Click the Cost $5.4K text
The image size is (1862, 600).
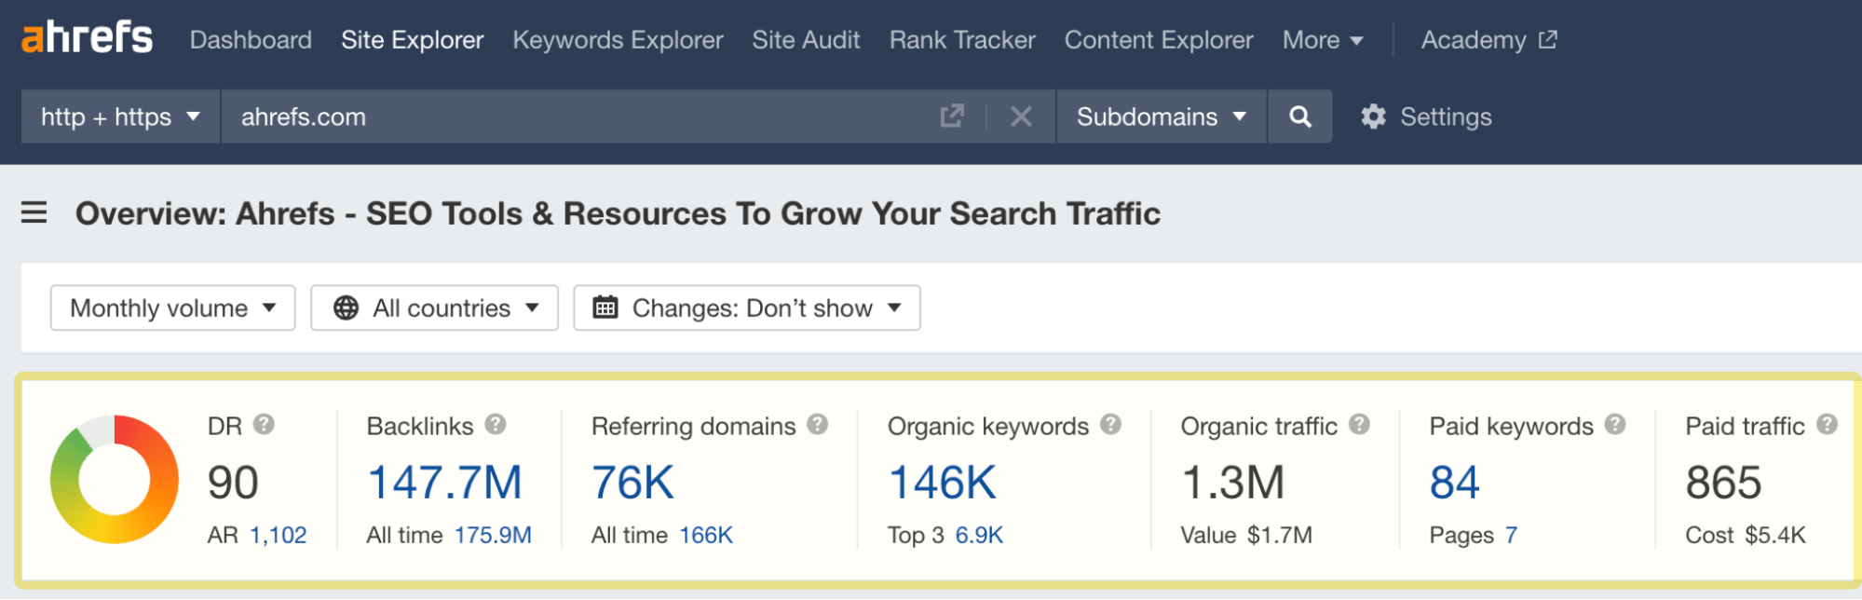point(1746,536)
